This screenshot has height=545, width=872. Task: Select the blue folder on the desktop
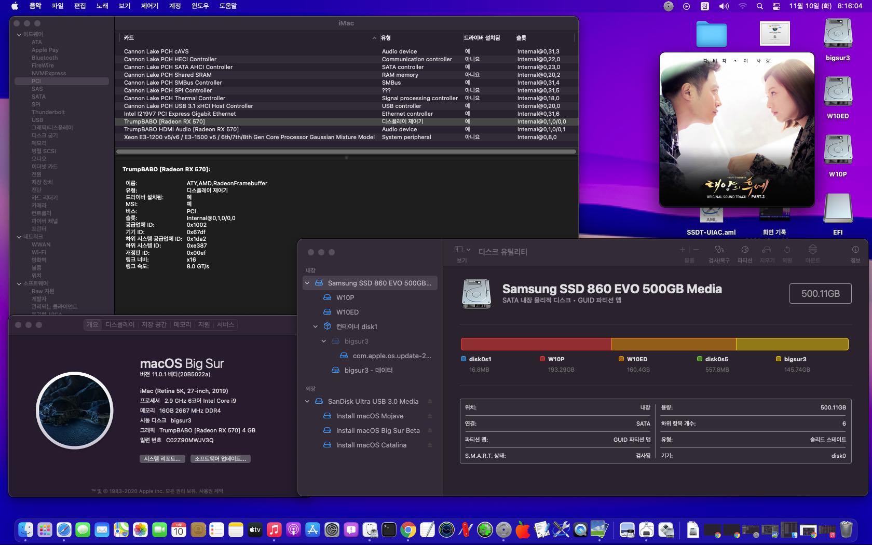[711, 34]
